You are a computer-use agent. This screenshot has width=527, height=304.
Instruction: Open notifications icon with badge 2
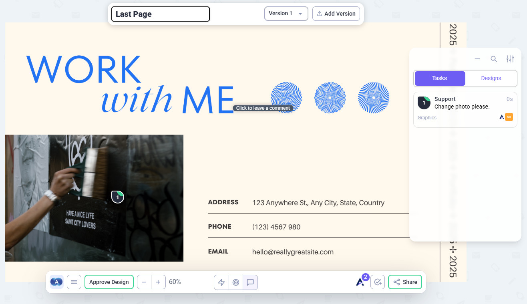(360, 282)
